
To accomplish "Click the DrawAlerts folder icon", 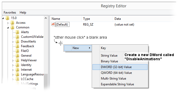I will pyautogui.click(x=17, y=41).
